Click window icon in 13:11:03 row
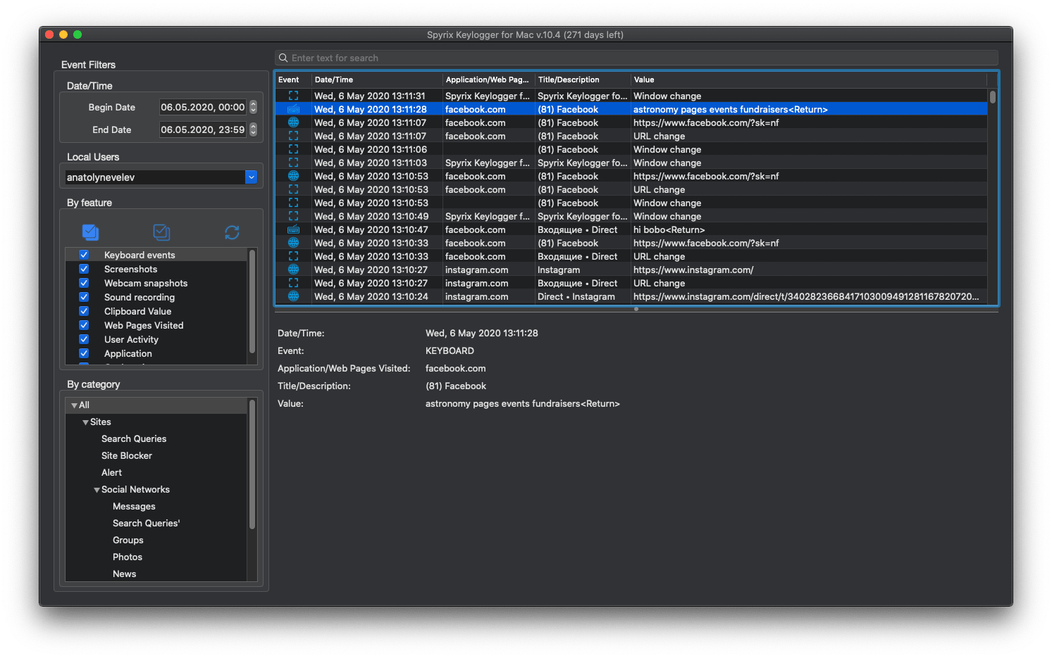This screenshot has width=1052, height=658. [x=293, y=163]
